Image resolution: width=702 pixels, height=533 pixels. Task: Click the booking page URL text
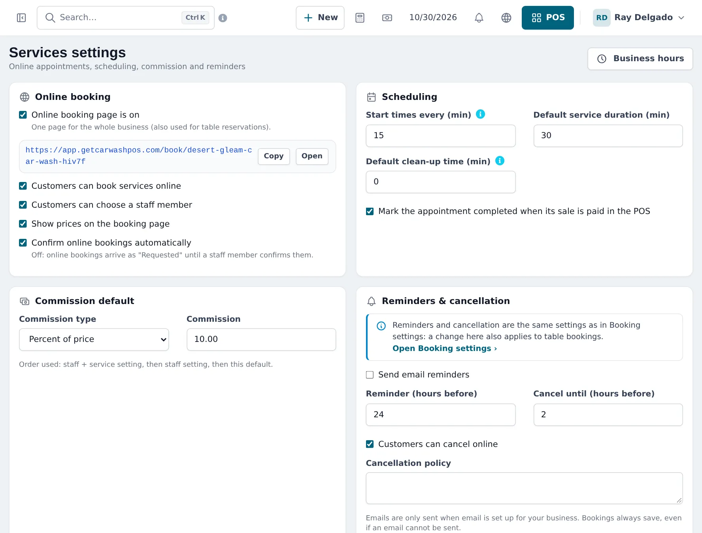[138, 156]
